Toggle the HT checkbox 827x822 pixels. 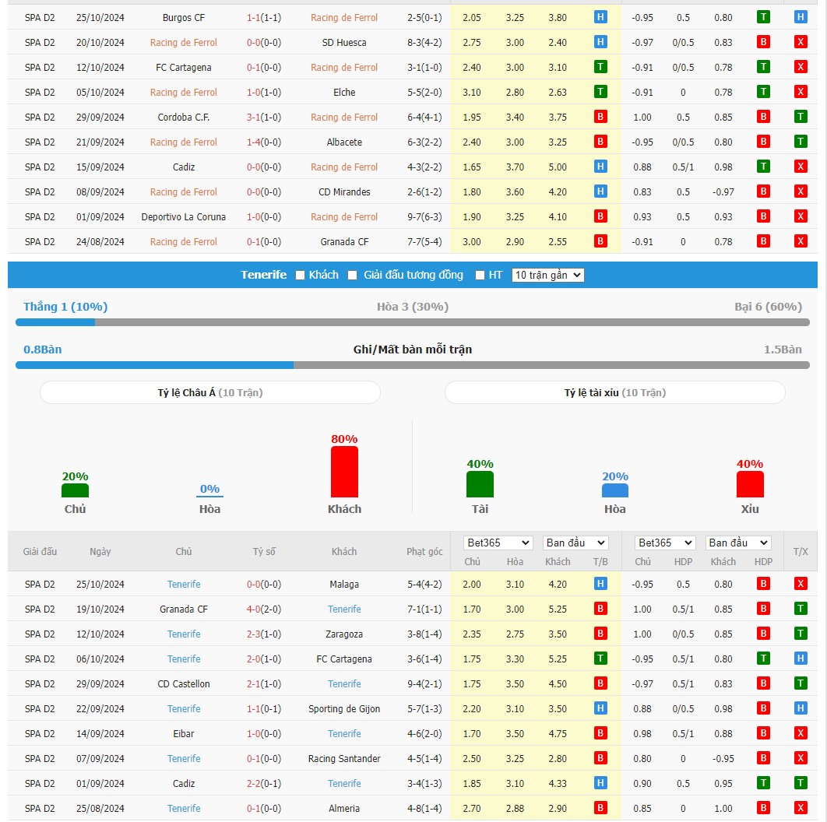point(480,276)
